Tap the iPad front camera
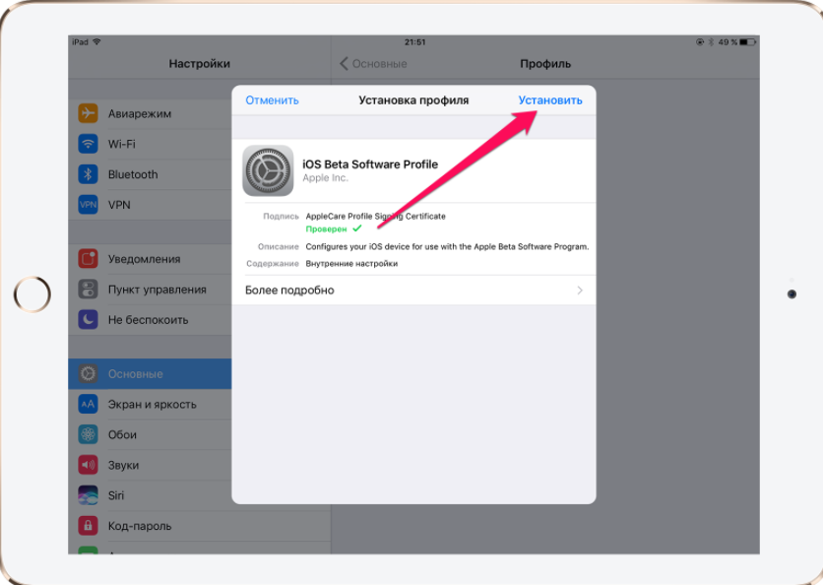This screenshot has height=585, width=823. tap(792, 294)
